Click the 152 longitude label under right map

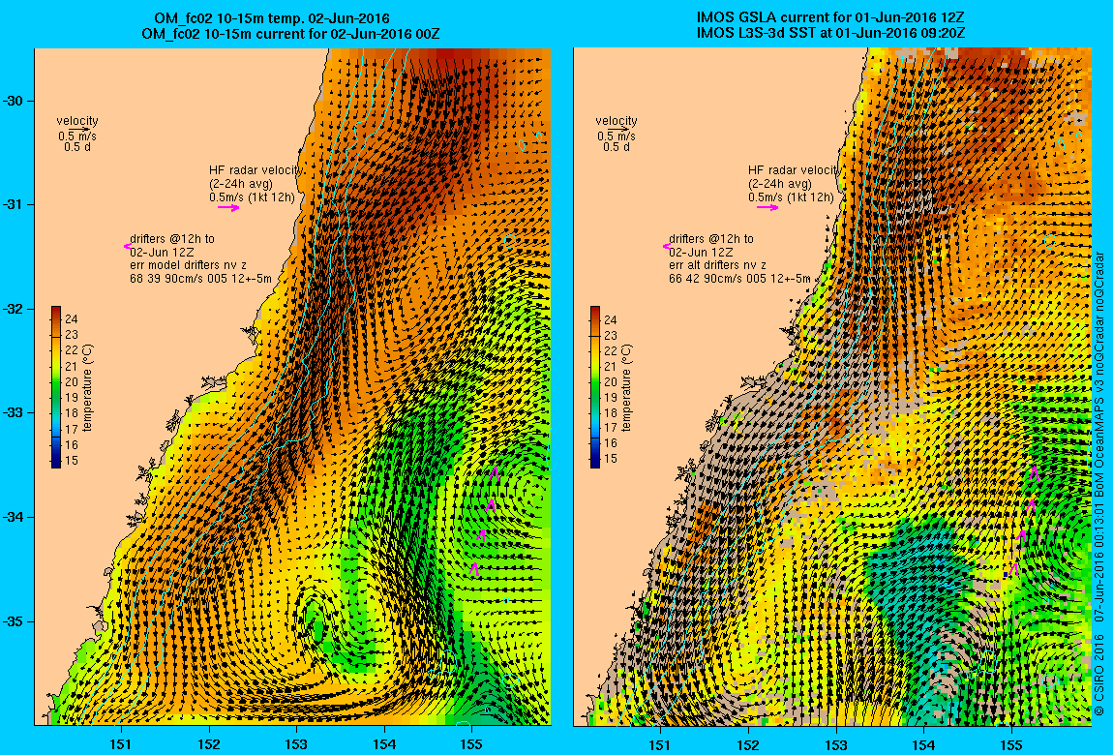point(748,744)
